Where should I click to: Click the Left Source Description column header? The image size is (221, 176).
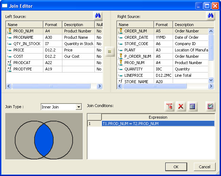pyautogui.click(x=78, y=25)
